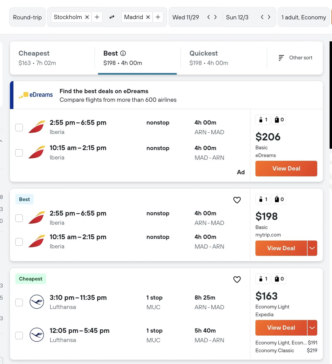View Deal for $198 mytrip.com fare
This screenshot has height=364, width=332.
[x=281, y=248]
